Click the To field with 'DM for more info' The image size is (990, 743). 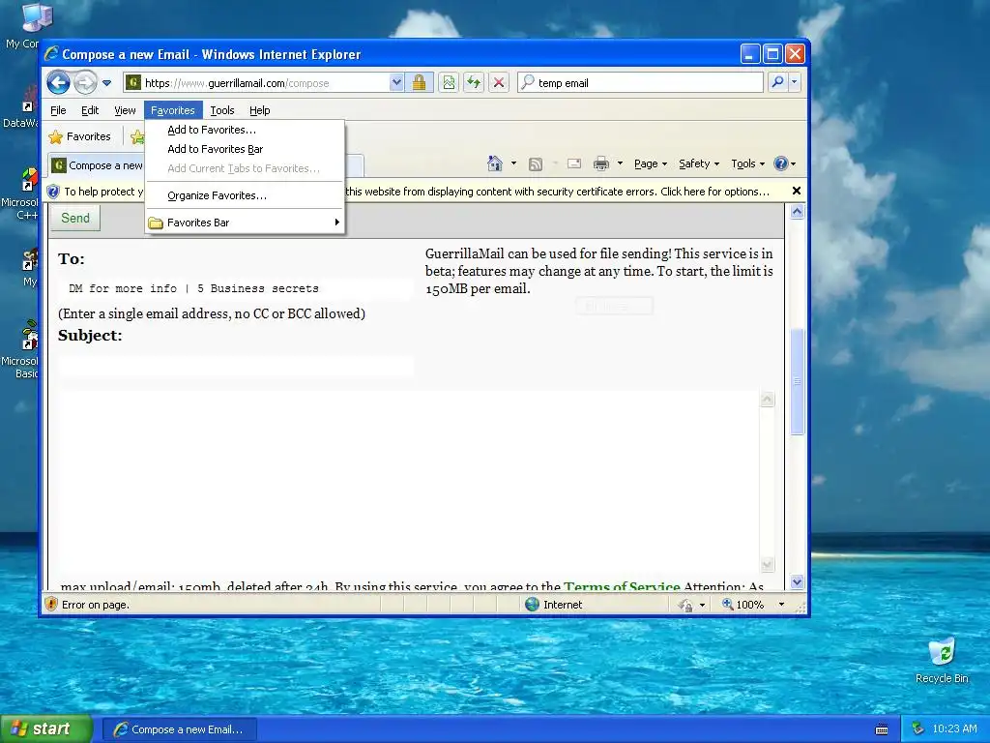(x=236, y=288)
